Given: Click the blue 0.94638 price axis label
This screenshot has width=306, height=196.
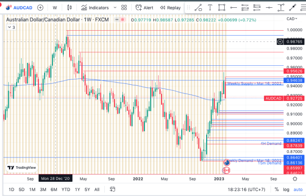Looking at the screenshot, I should click(294, 80).
